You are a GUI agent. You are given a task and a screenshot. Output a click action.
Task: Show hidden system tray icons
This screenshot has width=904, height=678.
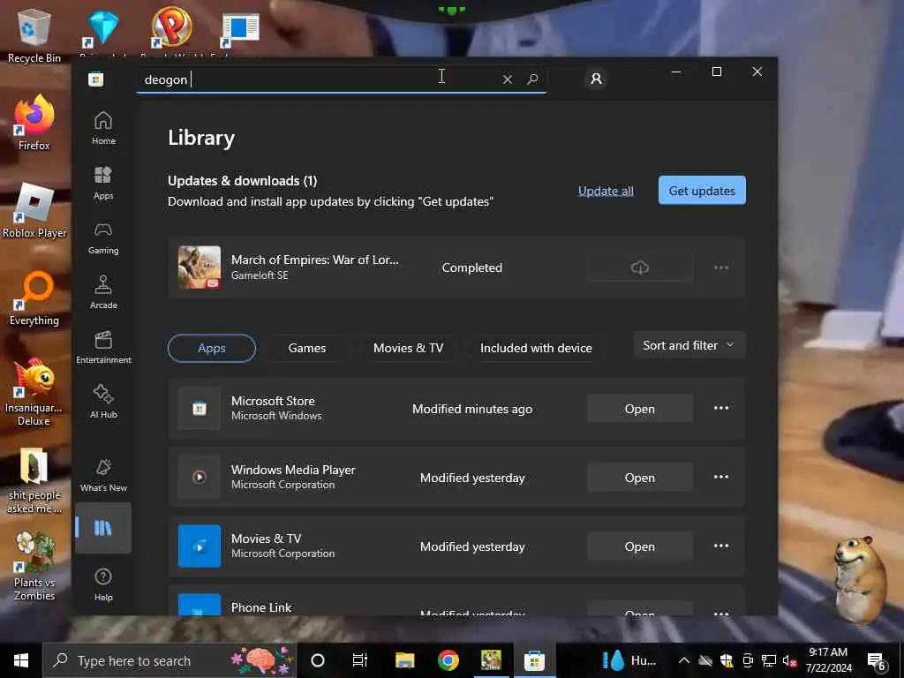click(683, 660)
